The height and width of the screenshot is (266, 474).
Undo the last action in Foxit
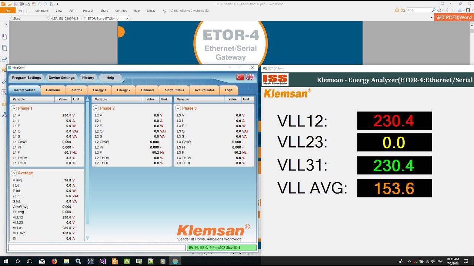pyautogui.click(x=40, y=4)
